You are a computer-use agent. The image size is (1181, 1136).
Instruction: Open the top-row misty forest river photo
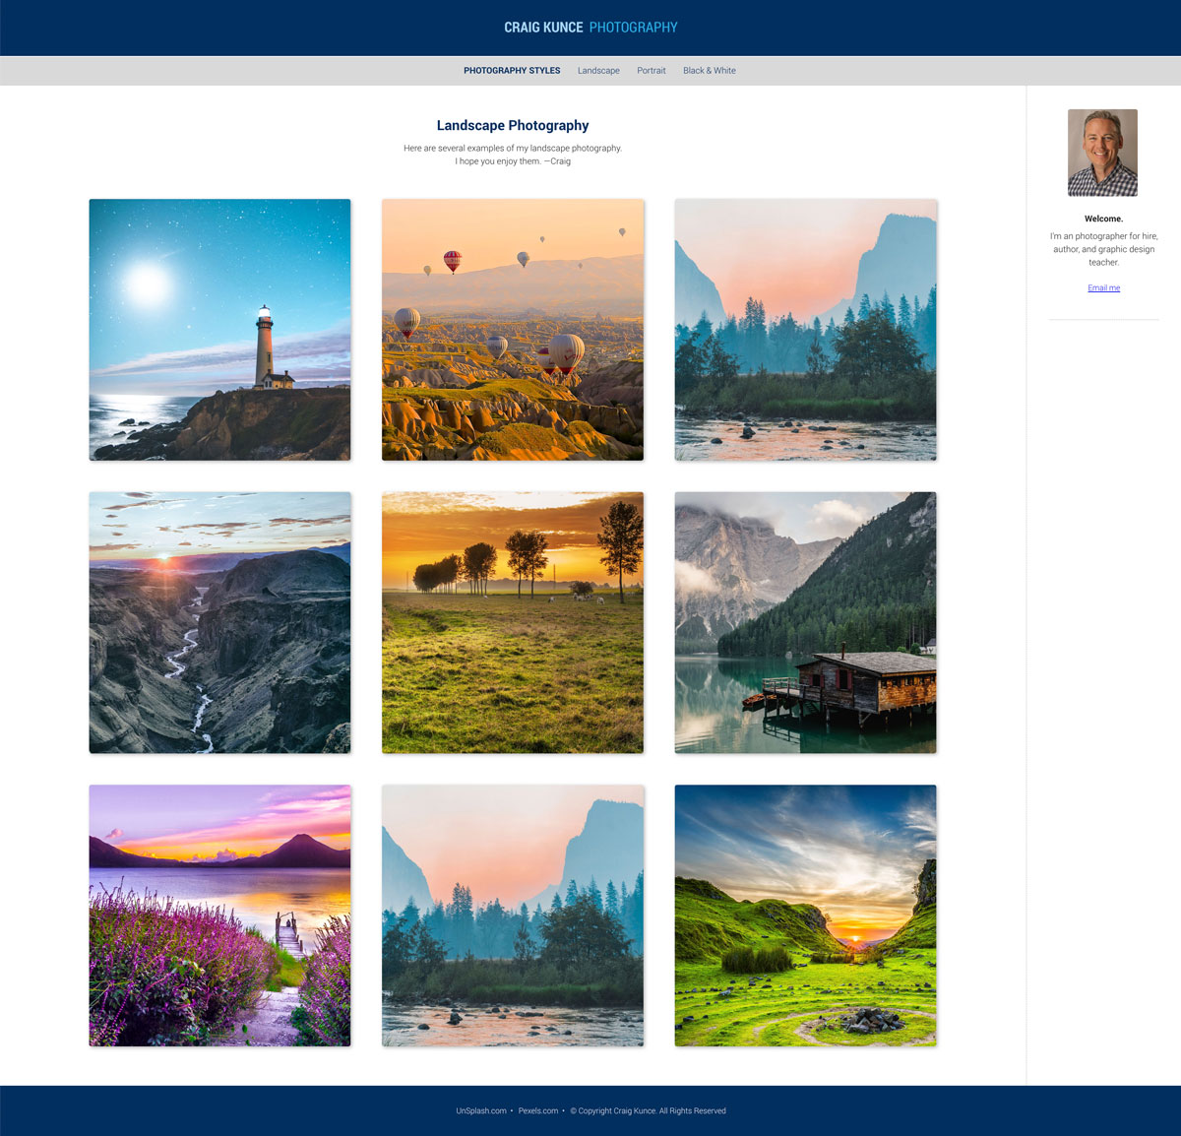click(x=805, y=330)
